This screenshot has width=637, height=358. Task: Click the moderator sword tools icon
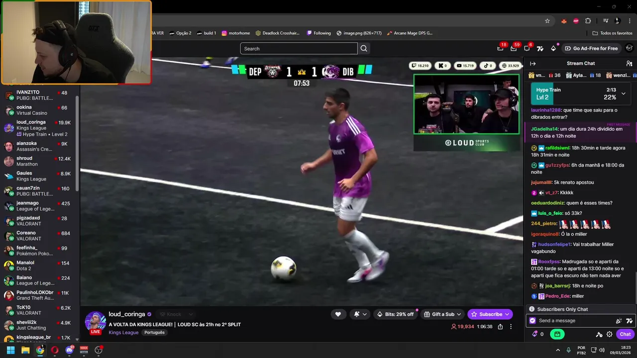click(x=599, y=334)
